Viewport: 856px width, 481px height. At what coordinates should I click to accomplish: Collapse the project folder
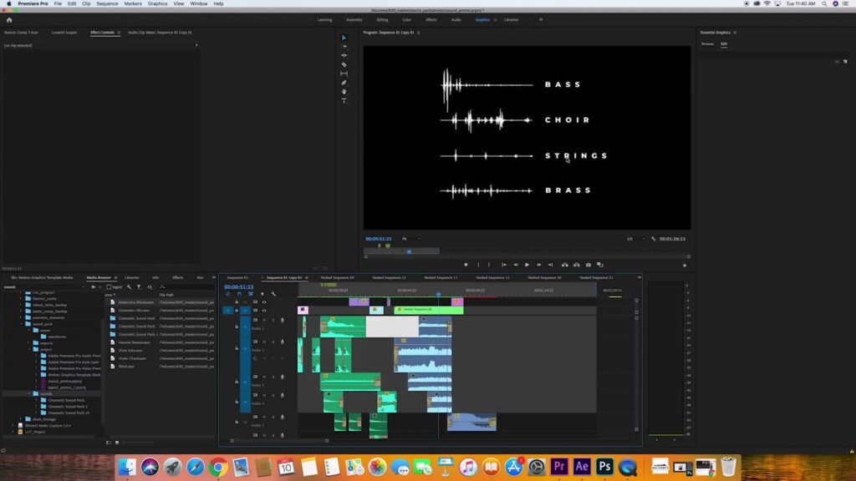pyautogui.click(x=29, y=349)
